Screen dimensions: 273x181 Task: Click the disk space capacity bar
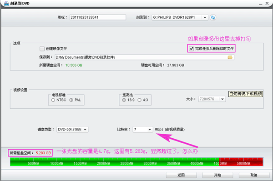pos(136,162)
